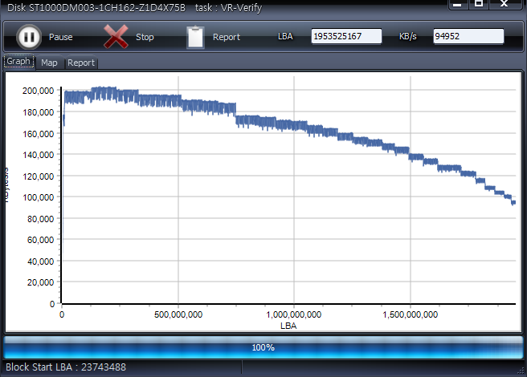Click the KB/s toolbar label
Screen dimensions: 527x377
tap(407, 36)
